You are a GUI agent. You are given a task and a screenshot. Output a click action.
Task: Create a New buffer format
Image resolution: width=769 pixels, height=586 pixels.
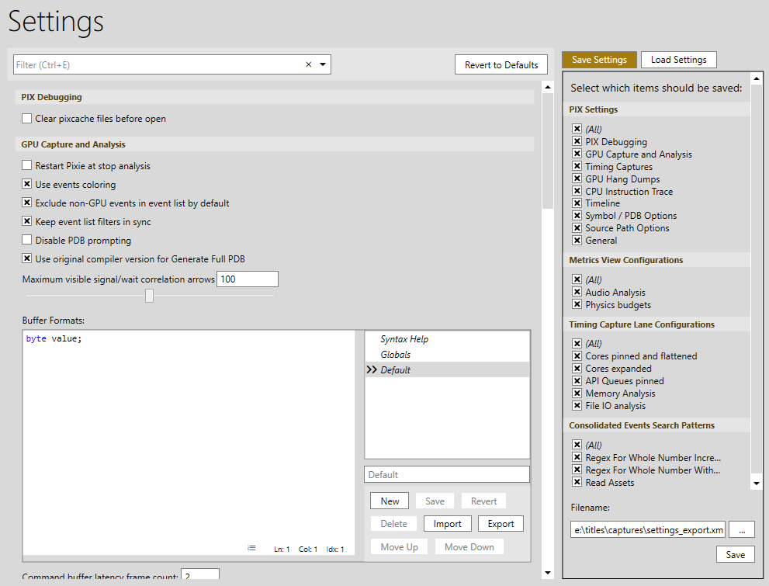(x=390, y=501)
